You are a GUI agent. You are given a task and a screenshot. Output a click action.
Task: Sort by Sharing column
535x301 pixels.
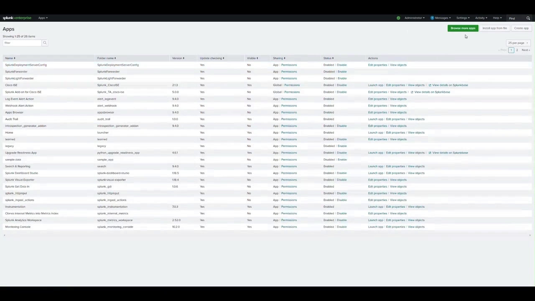pyautogui.click(x=279, y=58)
